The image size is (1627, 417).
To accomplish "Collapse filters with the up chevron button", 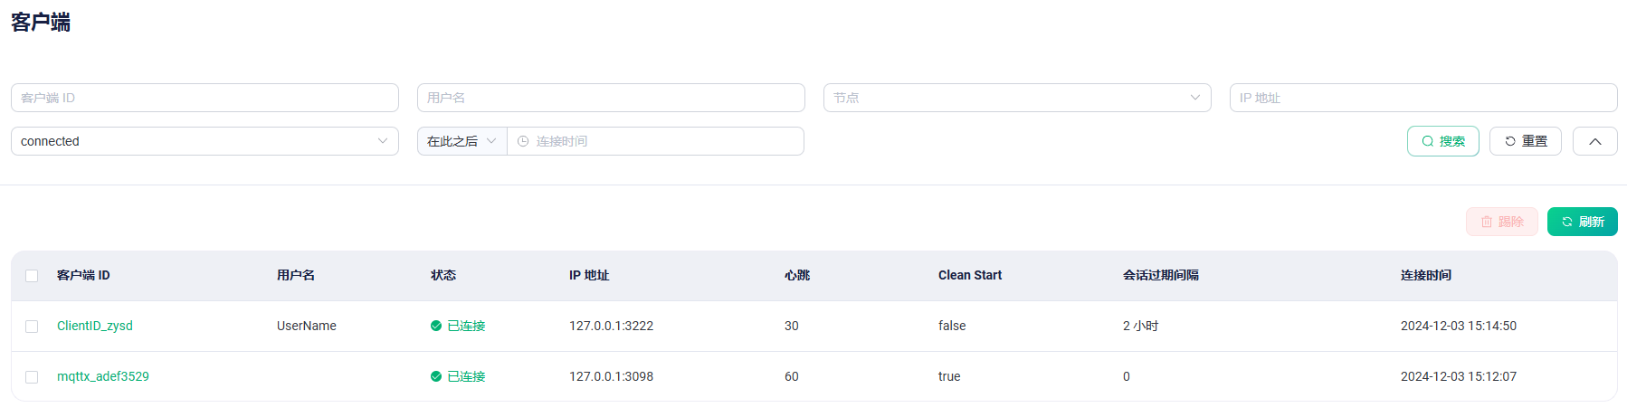I will point(1595,141).
